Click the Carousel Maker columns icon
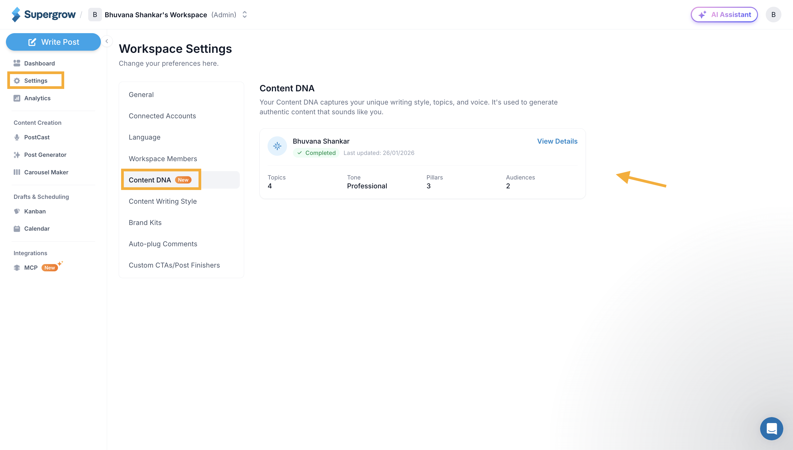This screenshot has width=793, height=450. (x=17, y=172)
